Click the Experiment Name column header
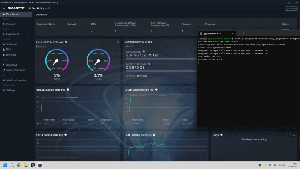This screenshot has height=169, width=300. click(46, 24)
